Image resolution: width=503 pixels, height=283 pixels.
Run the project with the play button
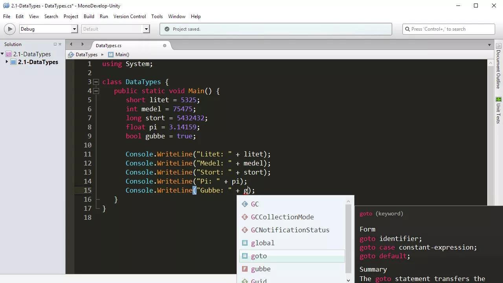(10, 29)
